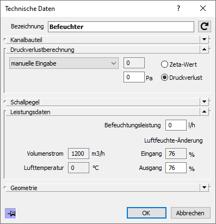This screenshot has height=224, width=216.
Task: Close the Technische Daten dialog
Action: click(x=203, y=8)
